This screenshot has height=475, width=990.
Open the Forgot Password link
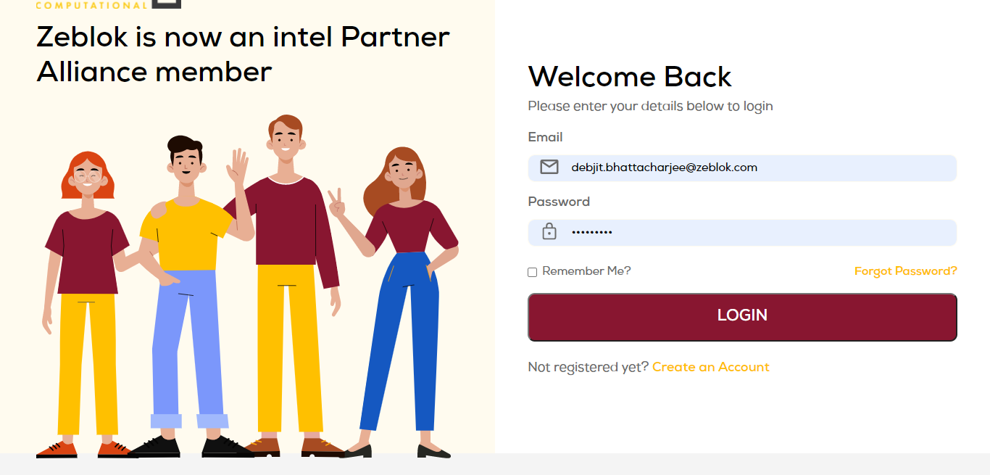click(x=905, y=271)
